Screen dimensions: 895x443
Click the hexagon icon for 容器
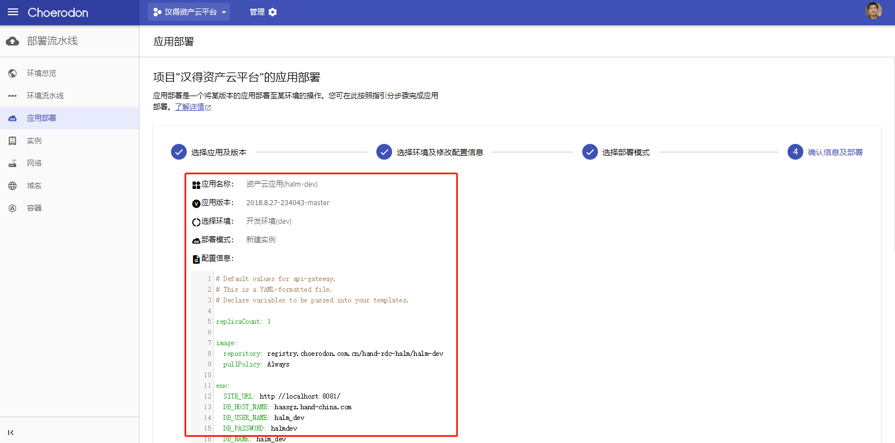12,208
